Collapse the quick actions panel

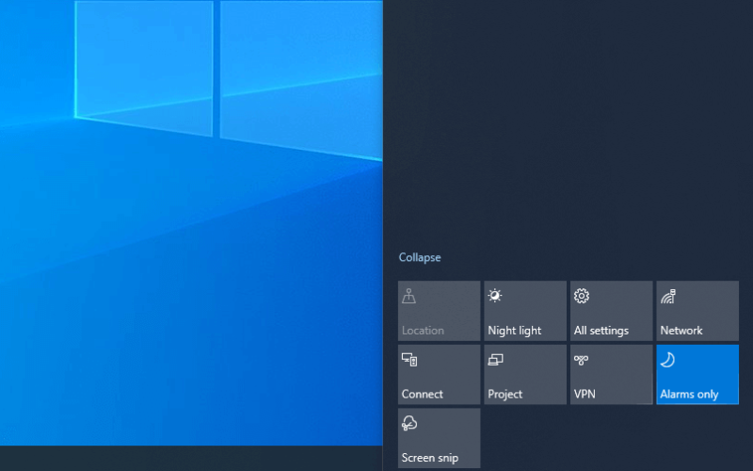pos(419,257)
